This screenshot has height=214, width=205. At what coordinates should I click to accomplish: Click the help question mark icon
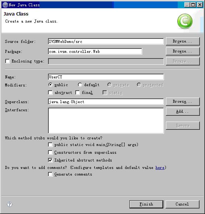point(10,204)
